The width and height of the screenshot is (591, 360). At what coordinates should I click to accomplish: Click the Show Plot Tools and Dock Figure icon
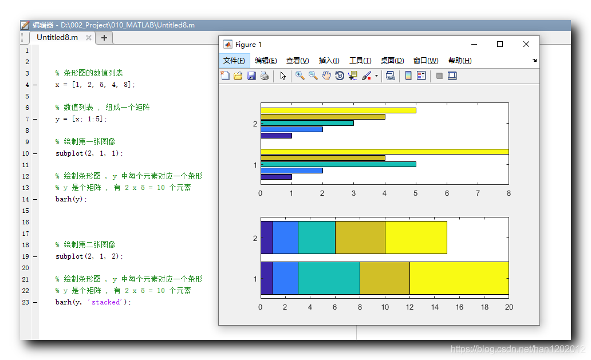tap(452, 75)
